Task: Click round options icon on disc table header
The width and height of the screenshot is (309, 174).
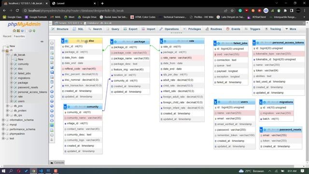Action: (67, 41)
